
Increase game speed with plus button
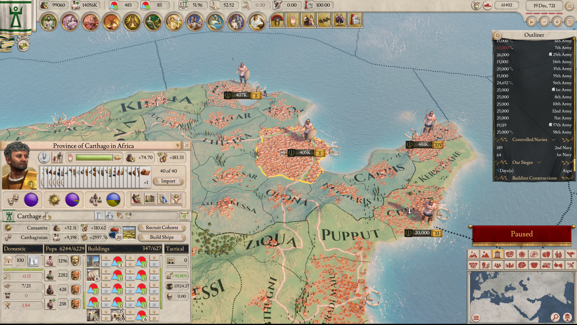(x=557, y=22)
